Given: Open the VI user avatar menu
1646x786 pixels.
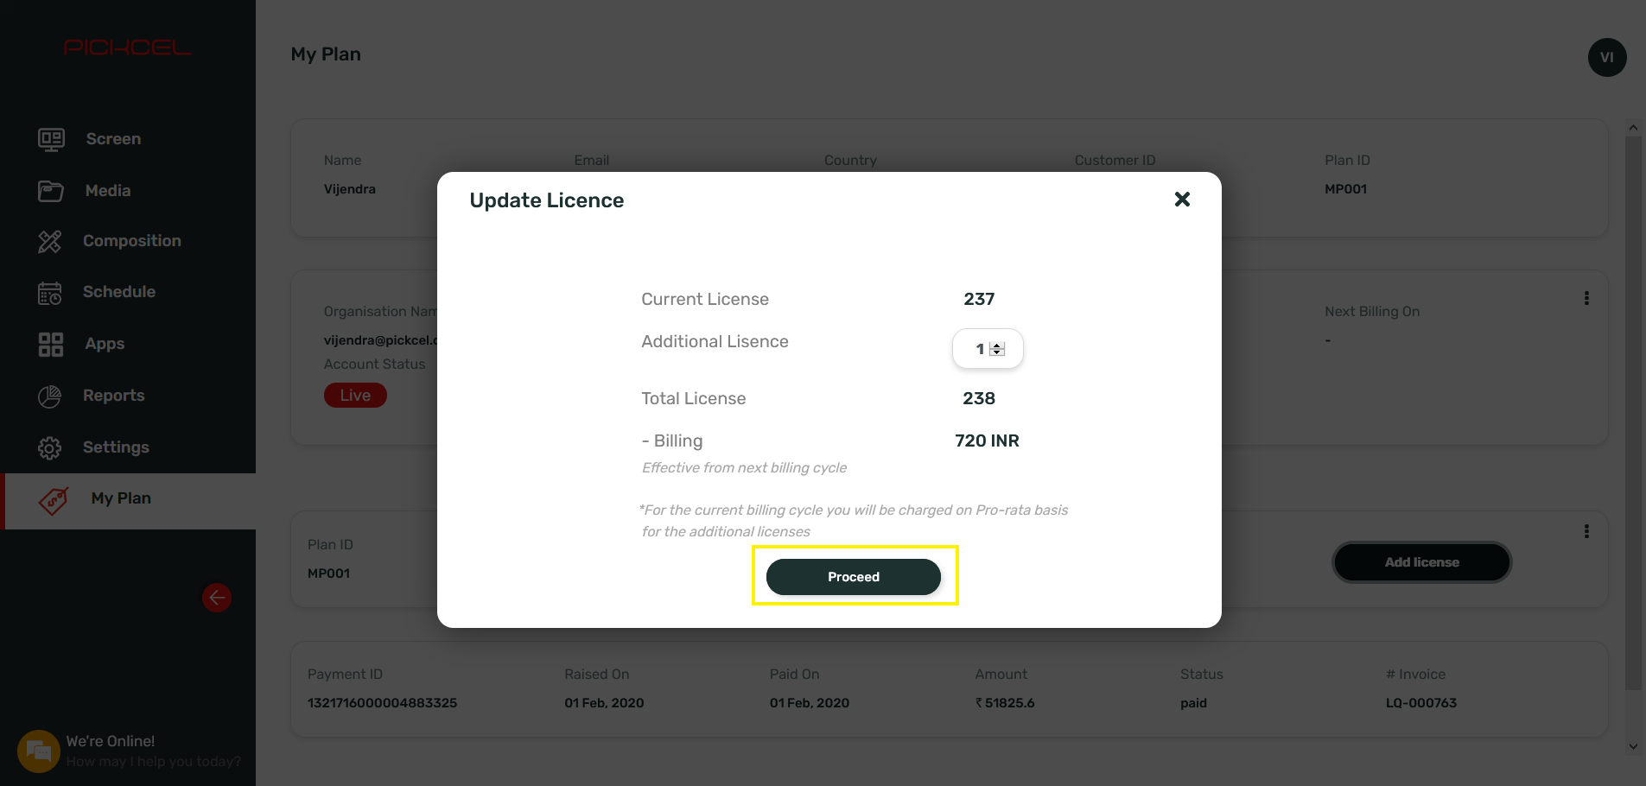Looking at the screenshot, I should pos(1607,58).
